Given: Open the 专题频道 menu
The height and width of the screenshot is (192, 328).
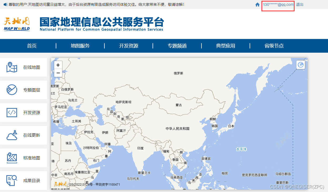Looking at the screenshot, I should [177, 46].
